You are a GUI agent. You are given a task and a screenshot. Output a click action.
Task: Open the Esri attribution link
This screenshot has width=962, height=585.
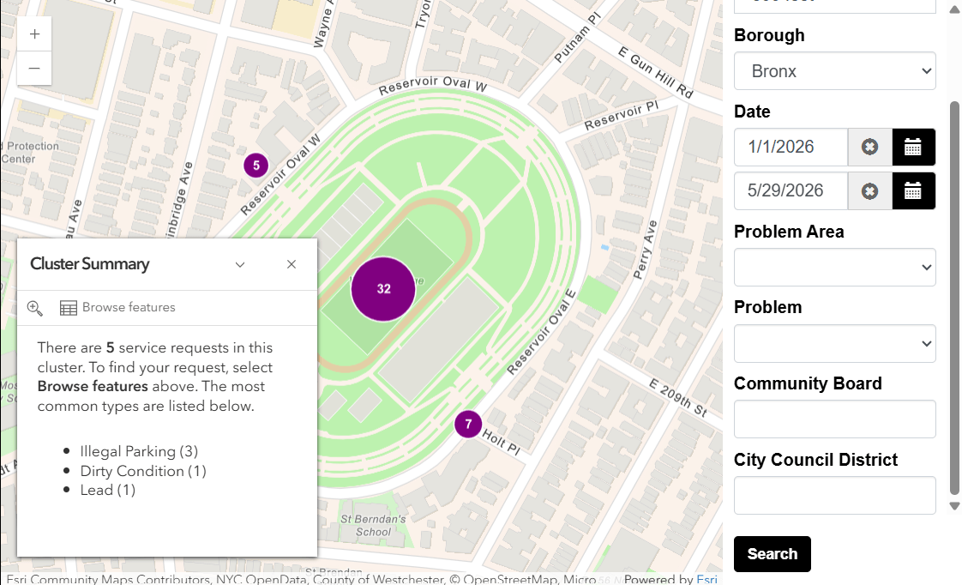(706, 579)
